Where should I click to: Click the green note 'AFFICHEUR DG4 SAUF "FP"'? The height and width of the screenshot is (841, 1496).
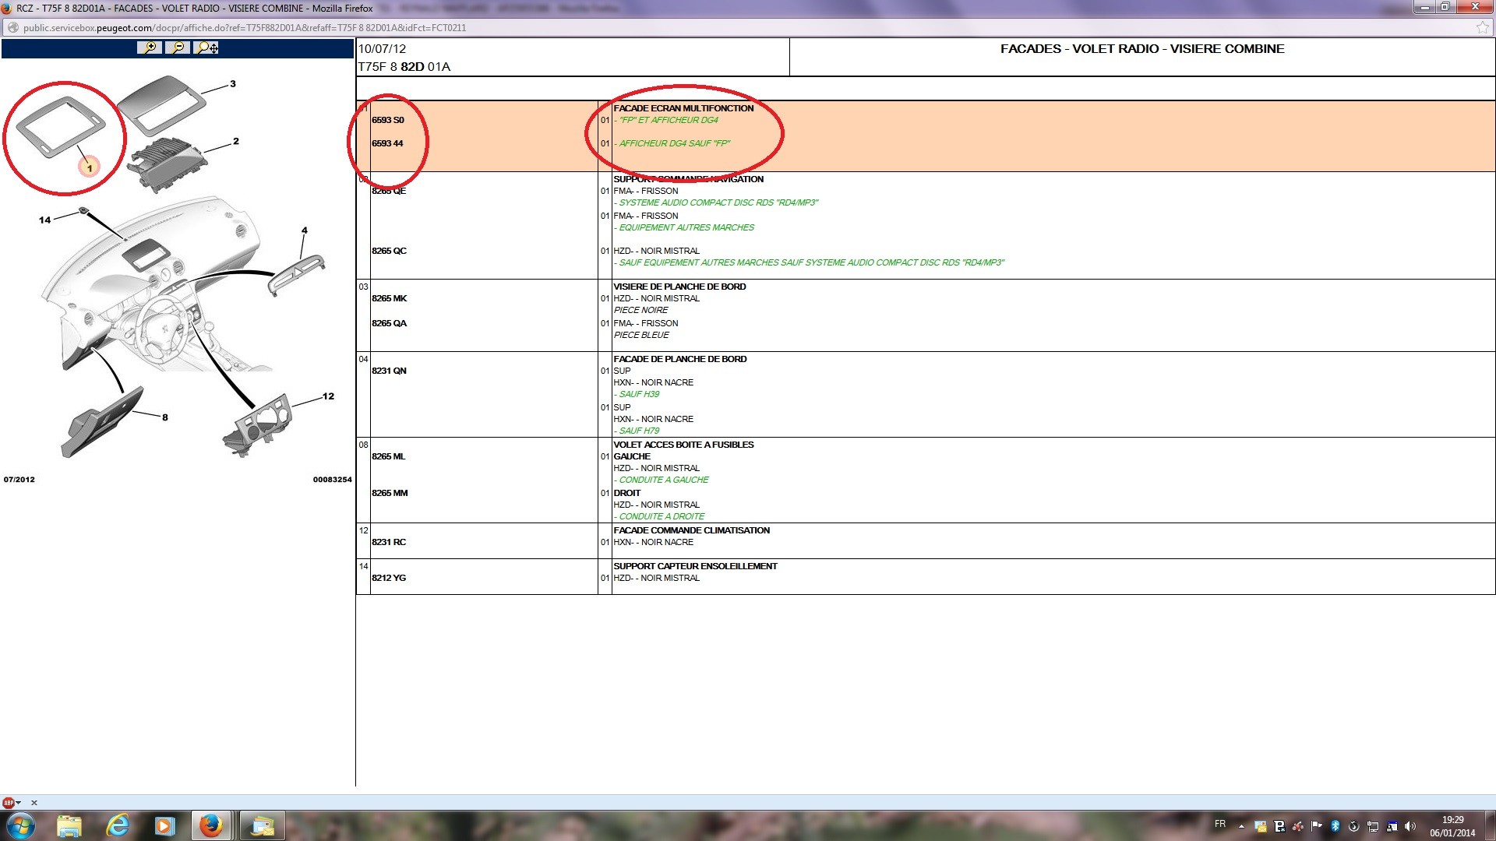675,143
